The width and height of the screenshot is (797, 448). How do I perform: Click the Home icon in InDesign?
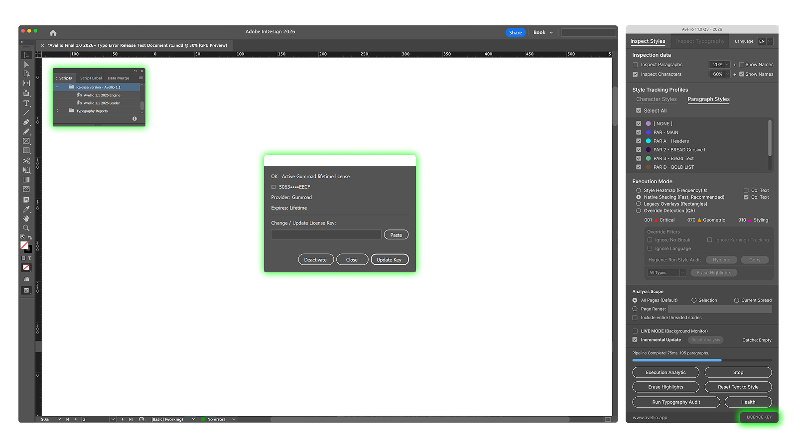53,33
